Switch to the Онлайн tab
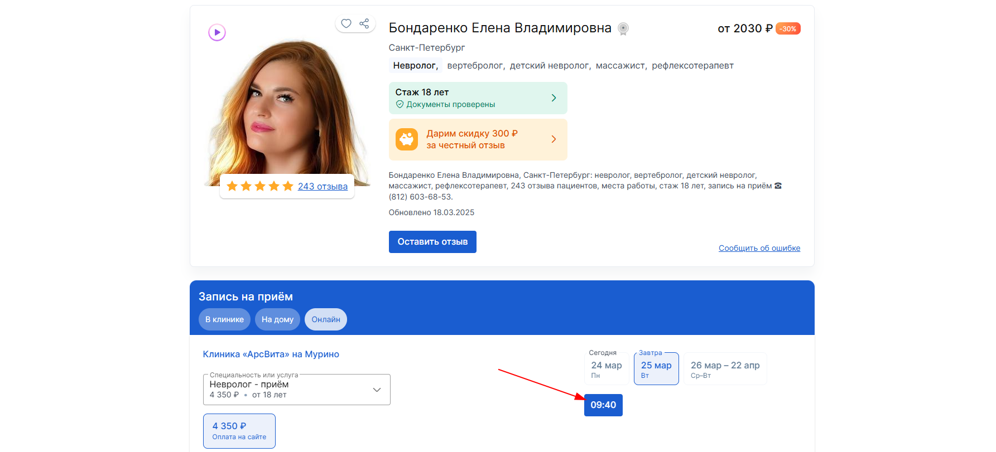996x452 pixels. [326, 319]
